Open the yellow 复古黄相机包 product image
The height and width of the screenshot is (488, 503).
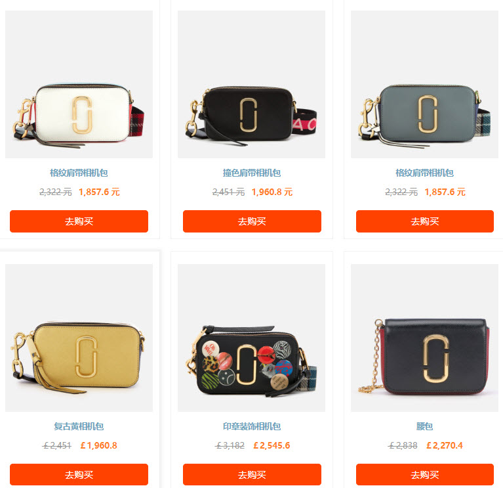pyautogui.click(x=79, y=338)
